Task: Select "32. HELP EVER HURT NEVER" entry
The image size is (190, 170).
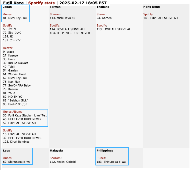Action: click(x=22, y=138)
